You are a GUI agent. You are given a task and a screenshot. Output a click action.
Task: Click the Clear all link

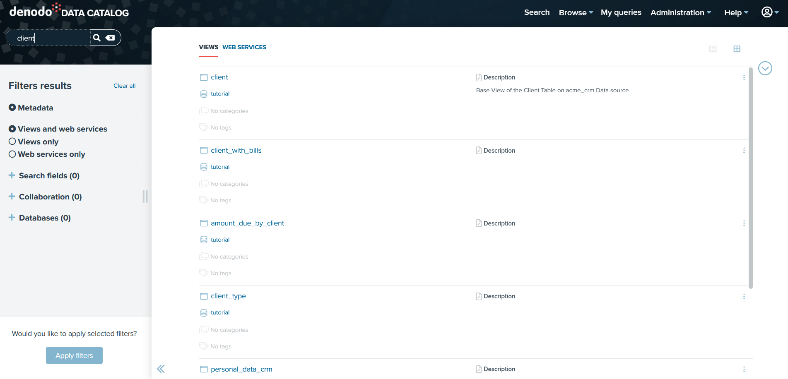tap(124, 86)
